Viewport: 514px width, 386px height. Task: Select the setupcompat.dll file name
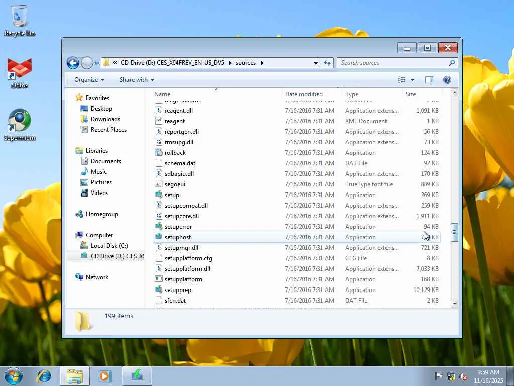click(186, 206)
